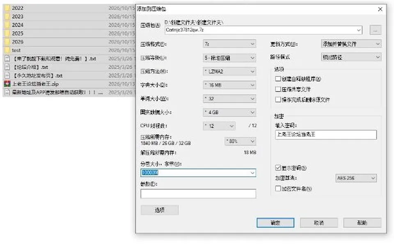Expand the 单词大小 (word size) 32 dropdown
The width and height of the screenshot is (394, 244).
(x=229, y=99)
